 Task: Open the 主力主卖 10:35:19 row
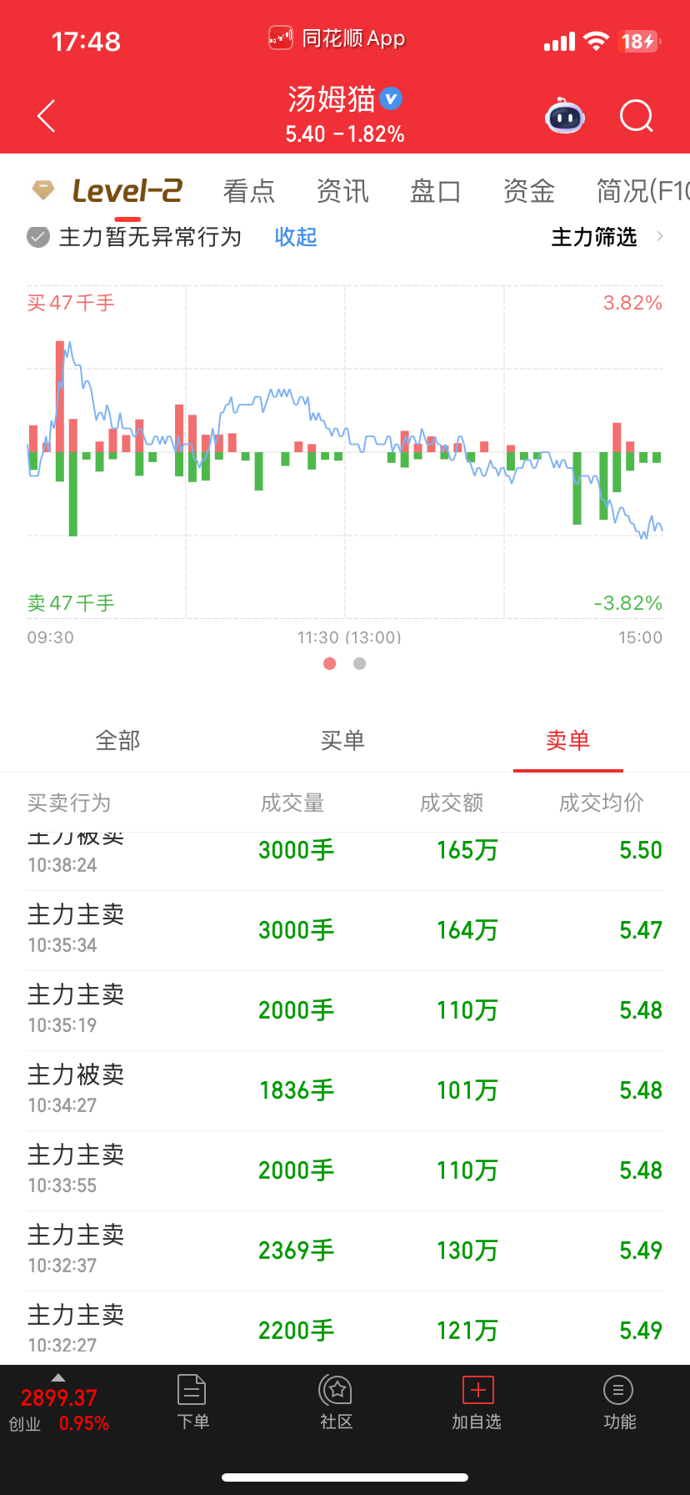pos(345,1010)
